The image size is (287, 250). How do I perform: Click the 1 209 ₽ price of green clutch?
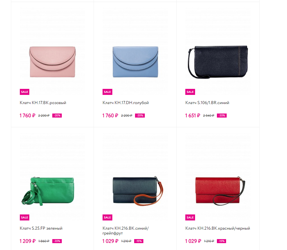(x=28, y=241)
